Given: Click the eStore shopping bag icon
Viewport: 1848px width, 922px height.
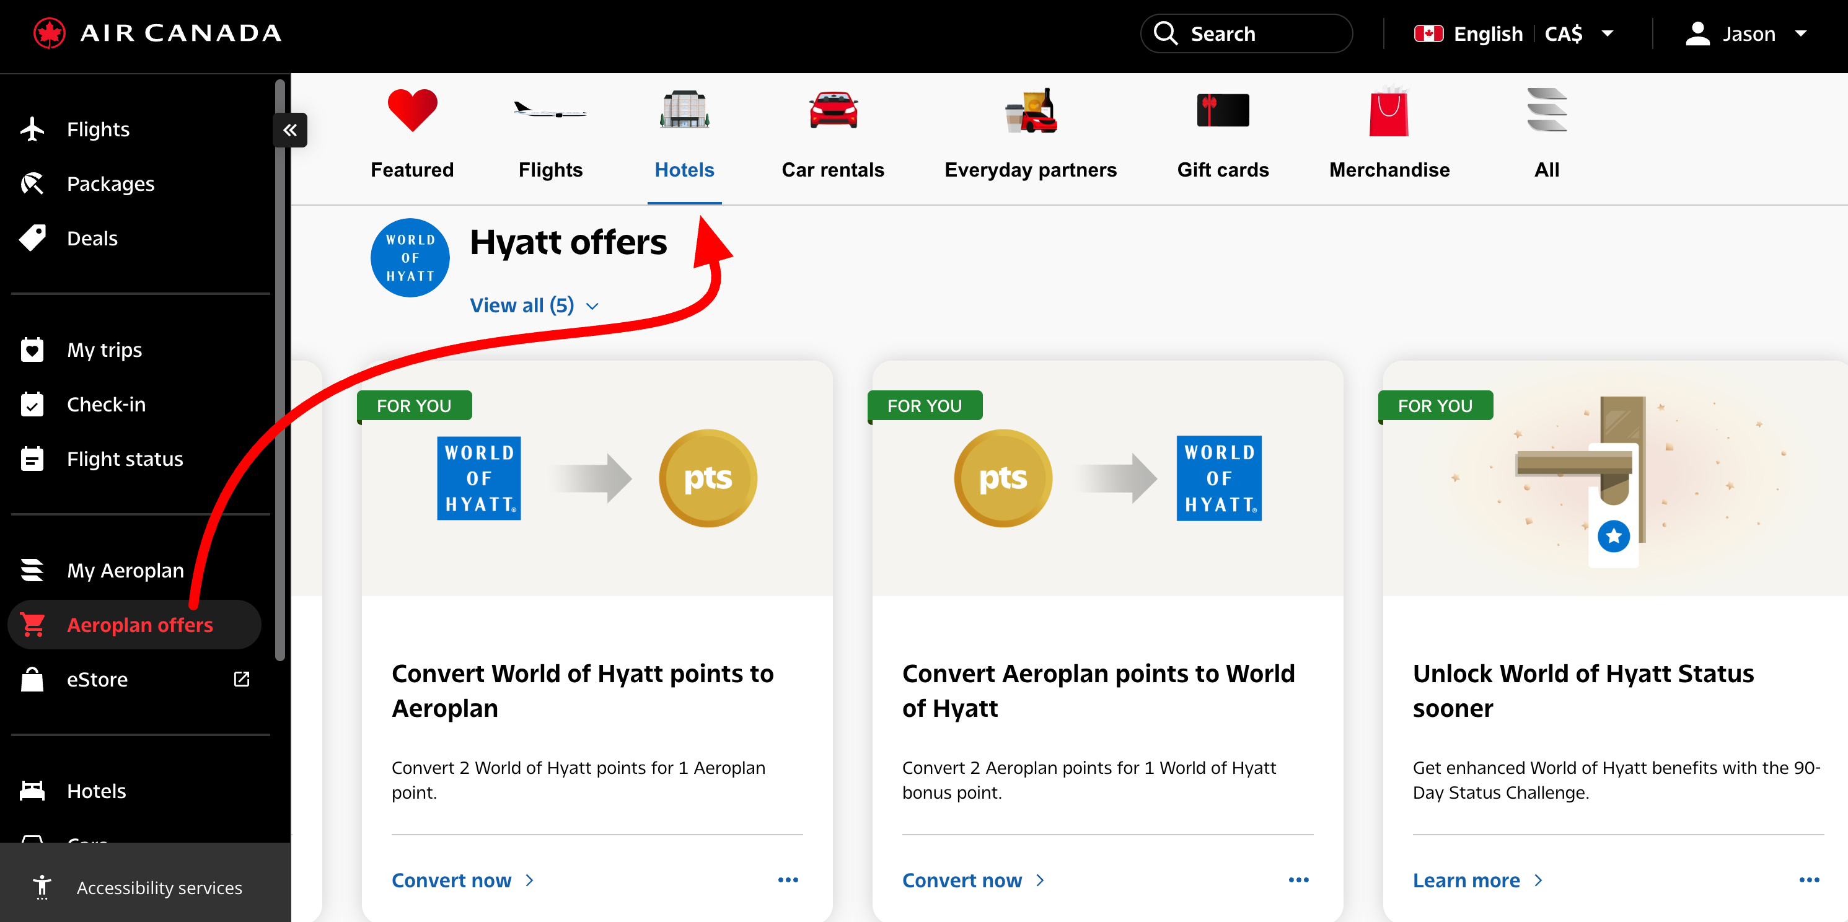Looking at the screenshot, I should coord(32,678).
